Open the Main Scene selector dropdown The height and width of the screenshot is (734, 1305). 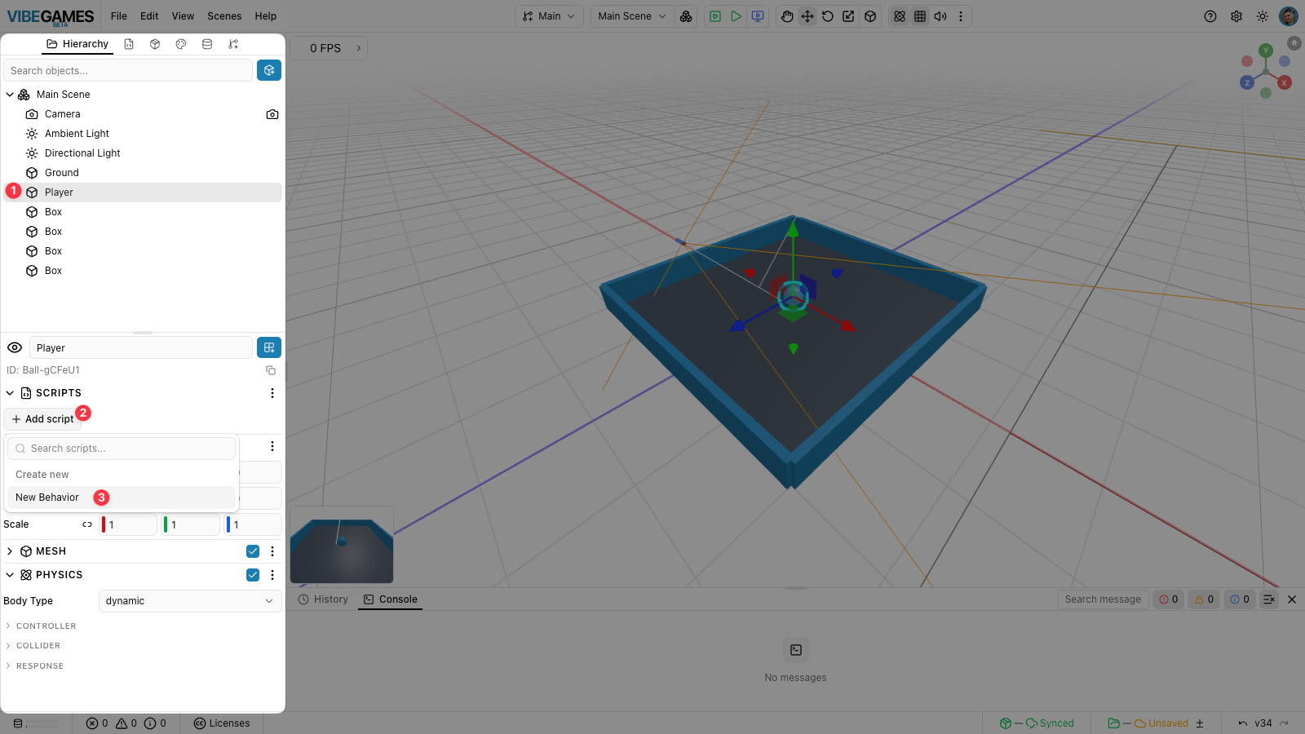click(632, 16)
